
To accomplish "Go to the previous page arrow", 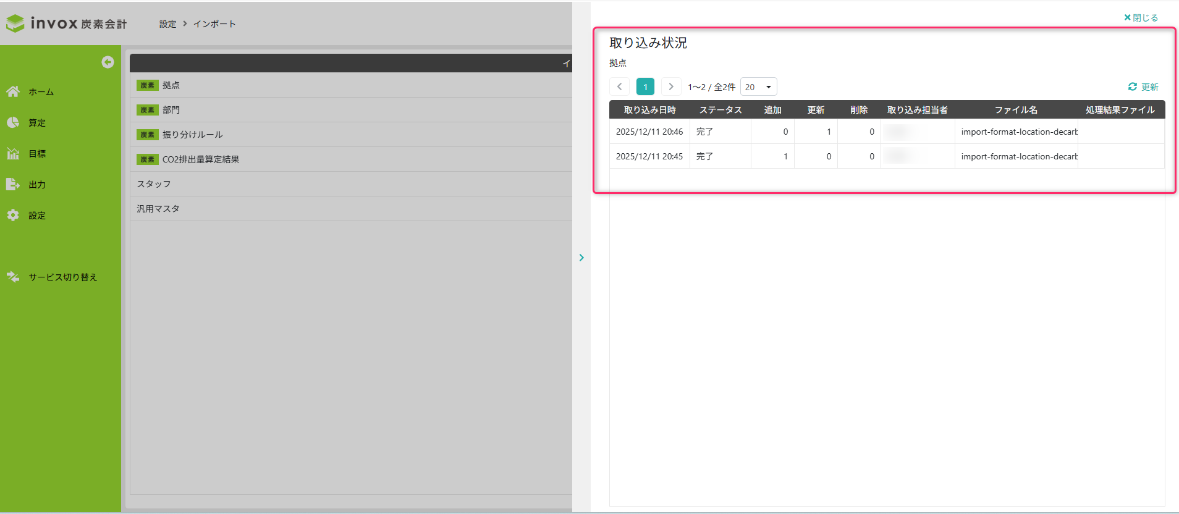I will pos(619,87).
